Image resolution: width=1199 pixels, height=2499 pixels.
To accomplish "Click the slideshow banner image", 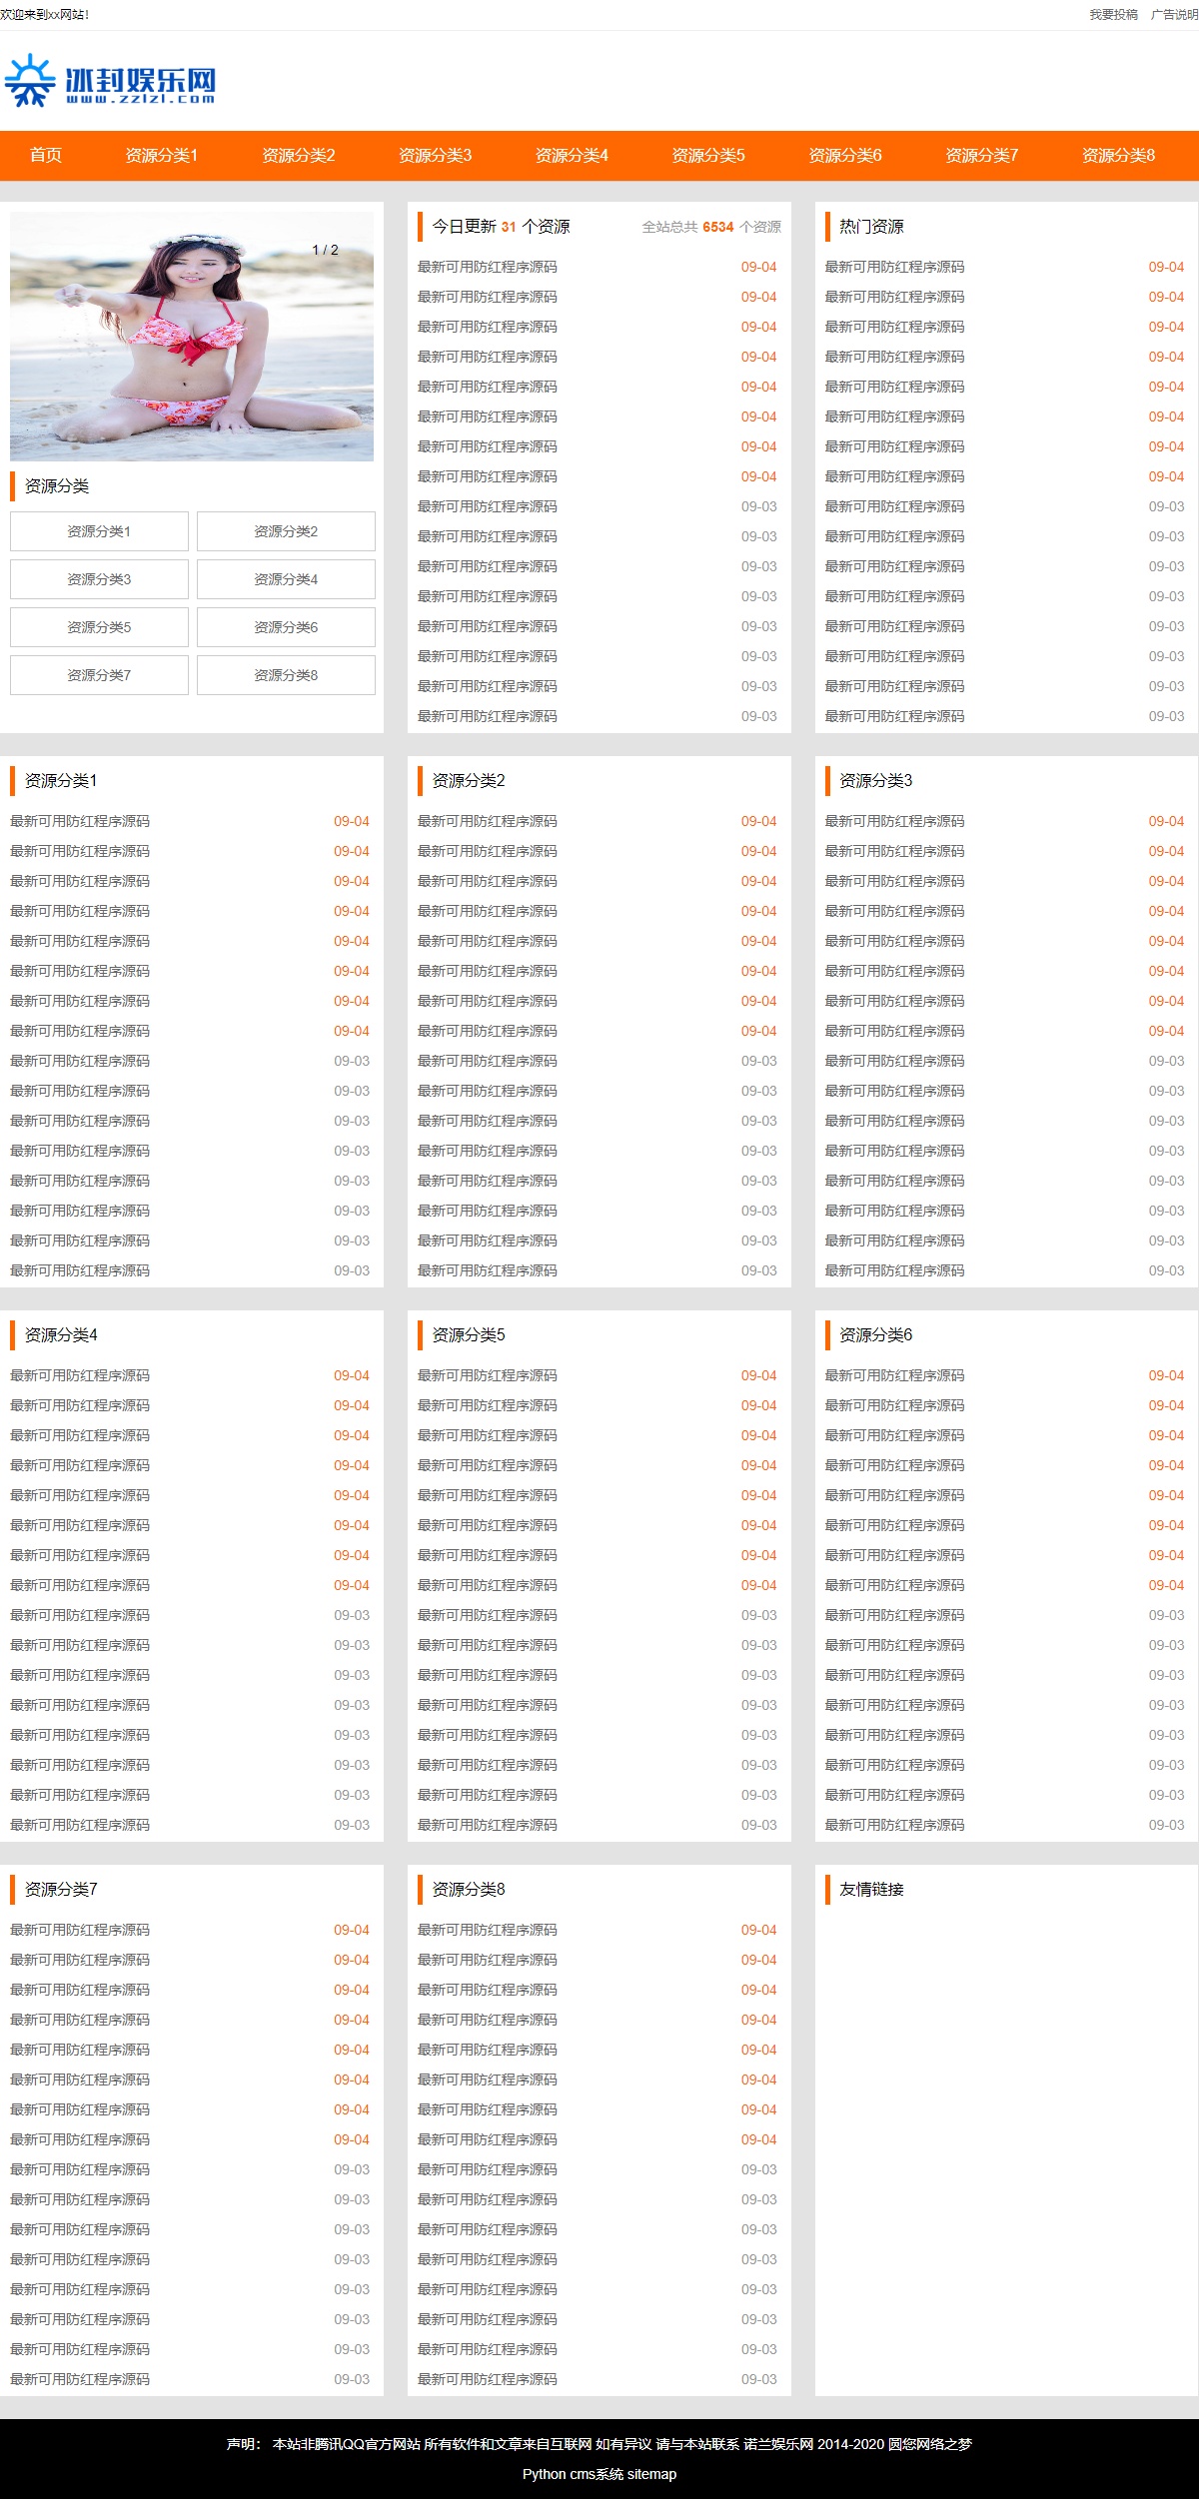I will [x=192, y=336].
